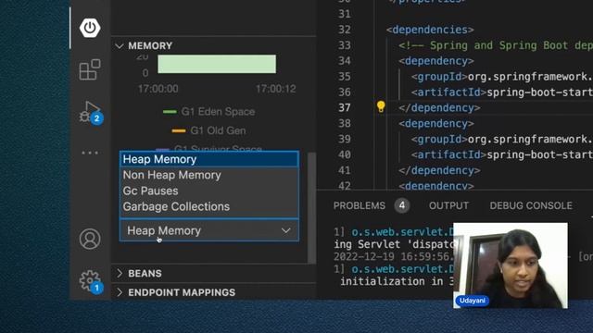Click line number 37 in gutter

pos(344,108)
